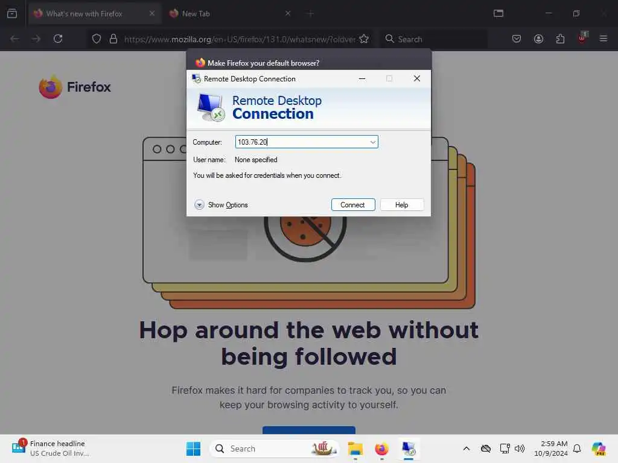The image size is (618, 463).
Task: Click the Remote Desktop title bar icon
Action: [196, 79]
